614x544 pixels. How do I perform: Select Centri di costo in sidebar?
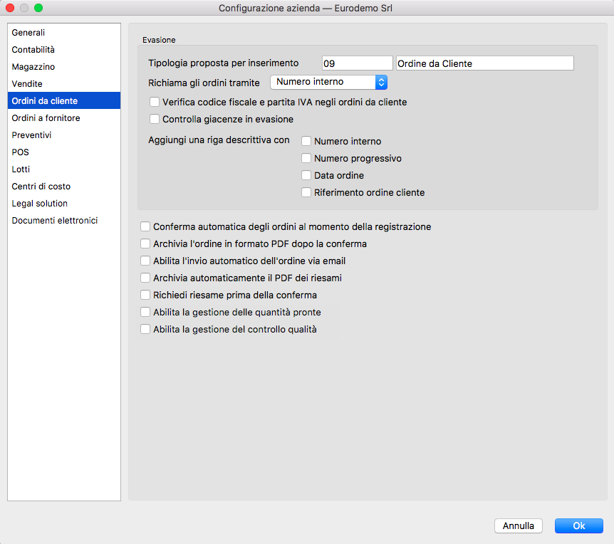(41, 187)
